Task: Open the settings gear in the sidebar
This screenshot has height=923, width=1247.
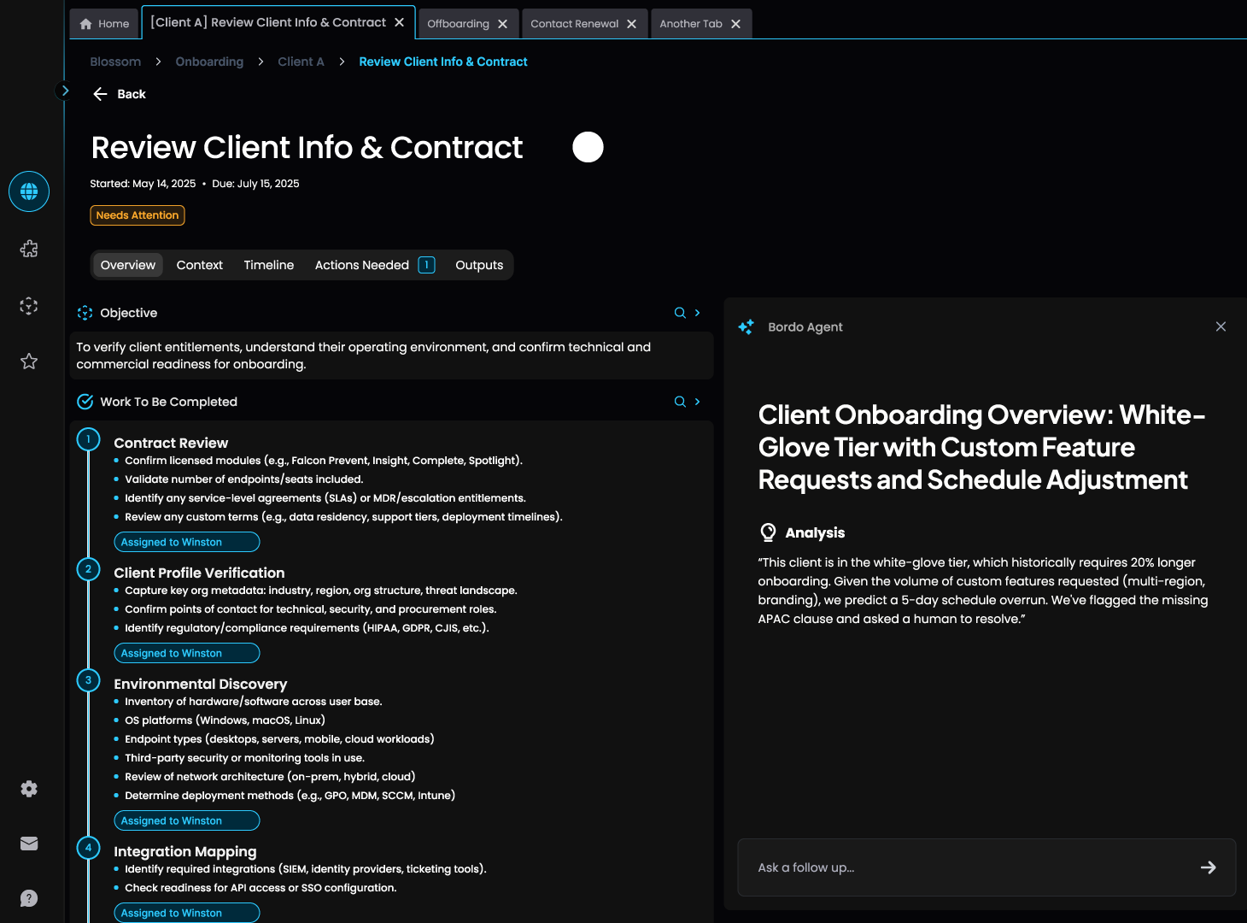Action: (28, 788)
